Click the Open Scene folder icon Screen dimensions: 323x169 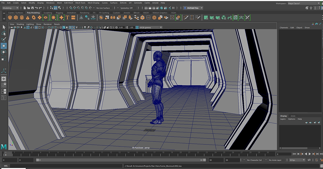point(28,8)
